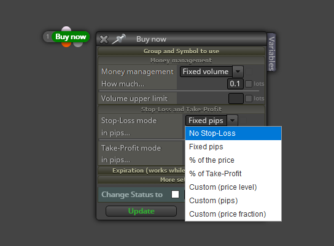Image resolution: width=334 pixels, height=246 pixels.
Task: Select % of the price option
Action: (233, 160)
